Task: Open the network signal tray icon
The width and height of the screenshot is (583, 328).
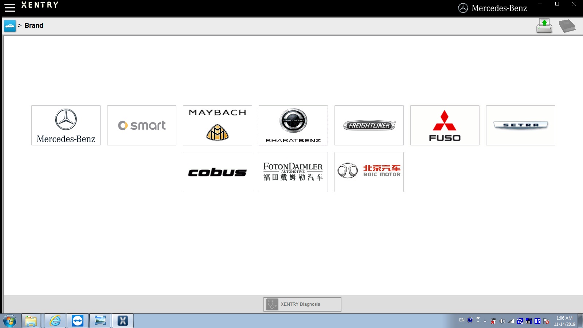Action: (x=511, y=321)
